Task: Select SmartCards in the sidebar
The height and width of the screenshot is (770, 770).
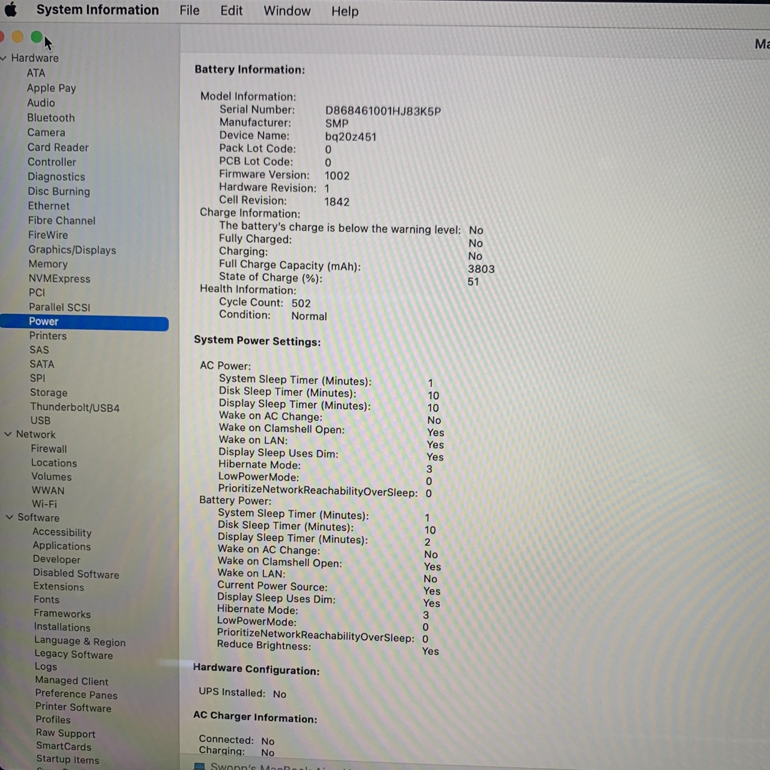Action: click(64, 747)
